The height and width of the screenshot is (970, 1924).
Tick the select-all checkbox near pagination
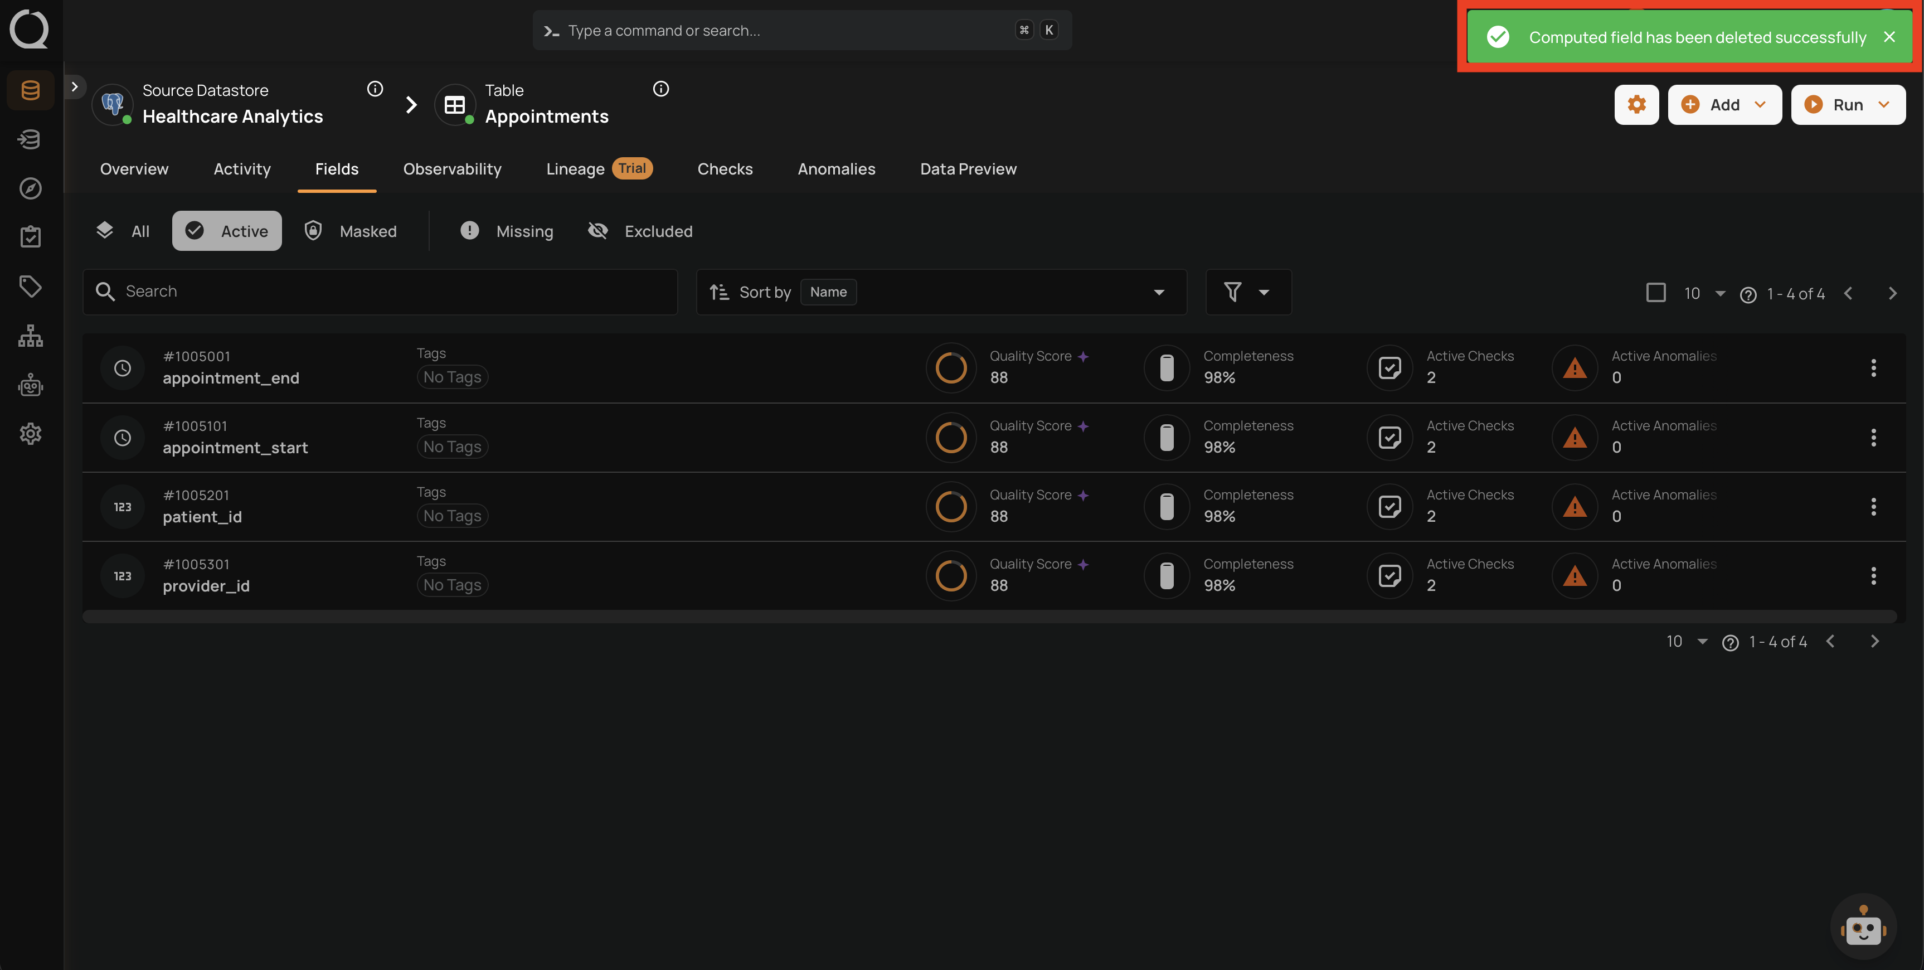point(1655,292)
